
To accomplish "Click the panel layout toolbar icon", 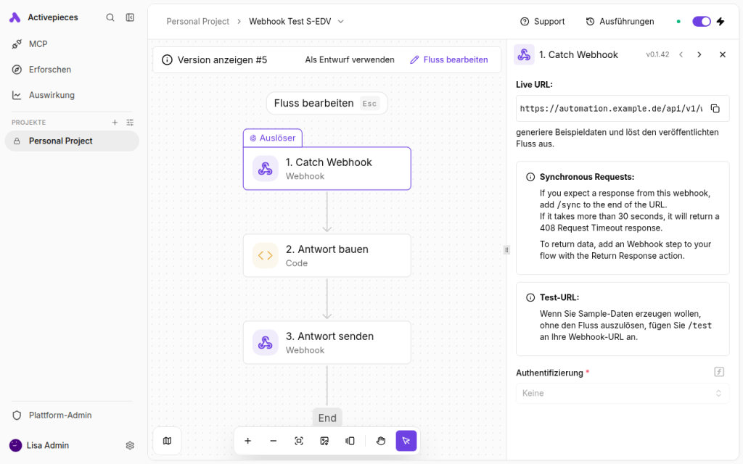I will point(350,441).
